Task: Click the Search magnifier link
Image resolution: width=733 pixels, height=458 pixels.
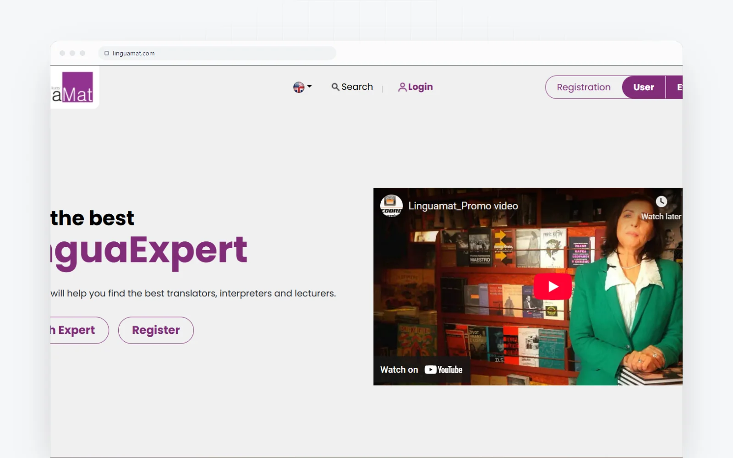Action: click(x=352, y=87)
